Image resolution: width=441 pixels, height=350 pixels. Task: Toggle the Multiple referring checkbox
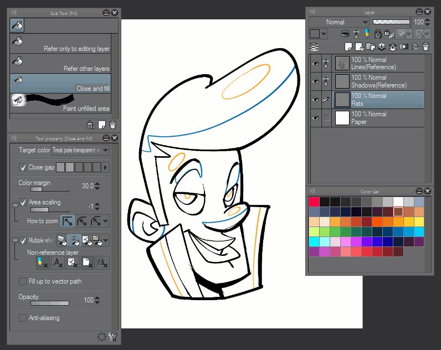tap(23, 240)
